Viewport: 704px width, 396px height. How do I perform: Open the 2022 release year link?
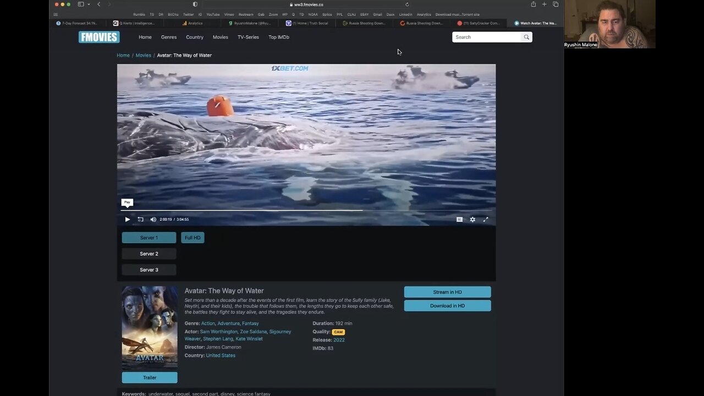[x=339, y=340]
